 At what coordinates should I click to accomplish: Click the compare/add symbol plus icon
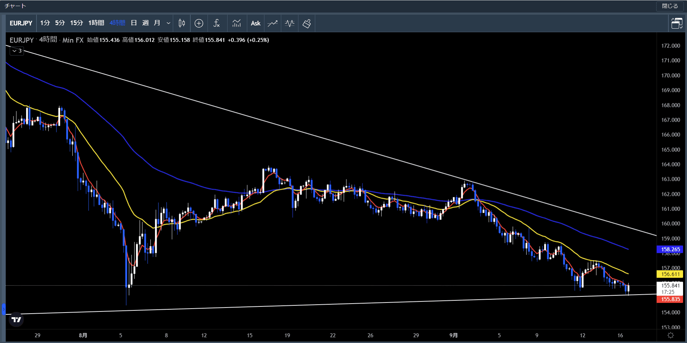tap(199, 23)
